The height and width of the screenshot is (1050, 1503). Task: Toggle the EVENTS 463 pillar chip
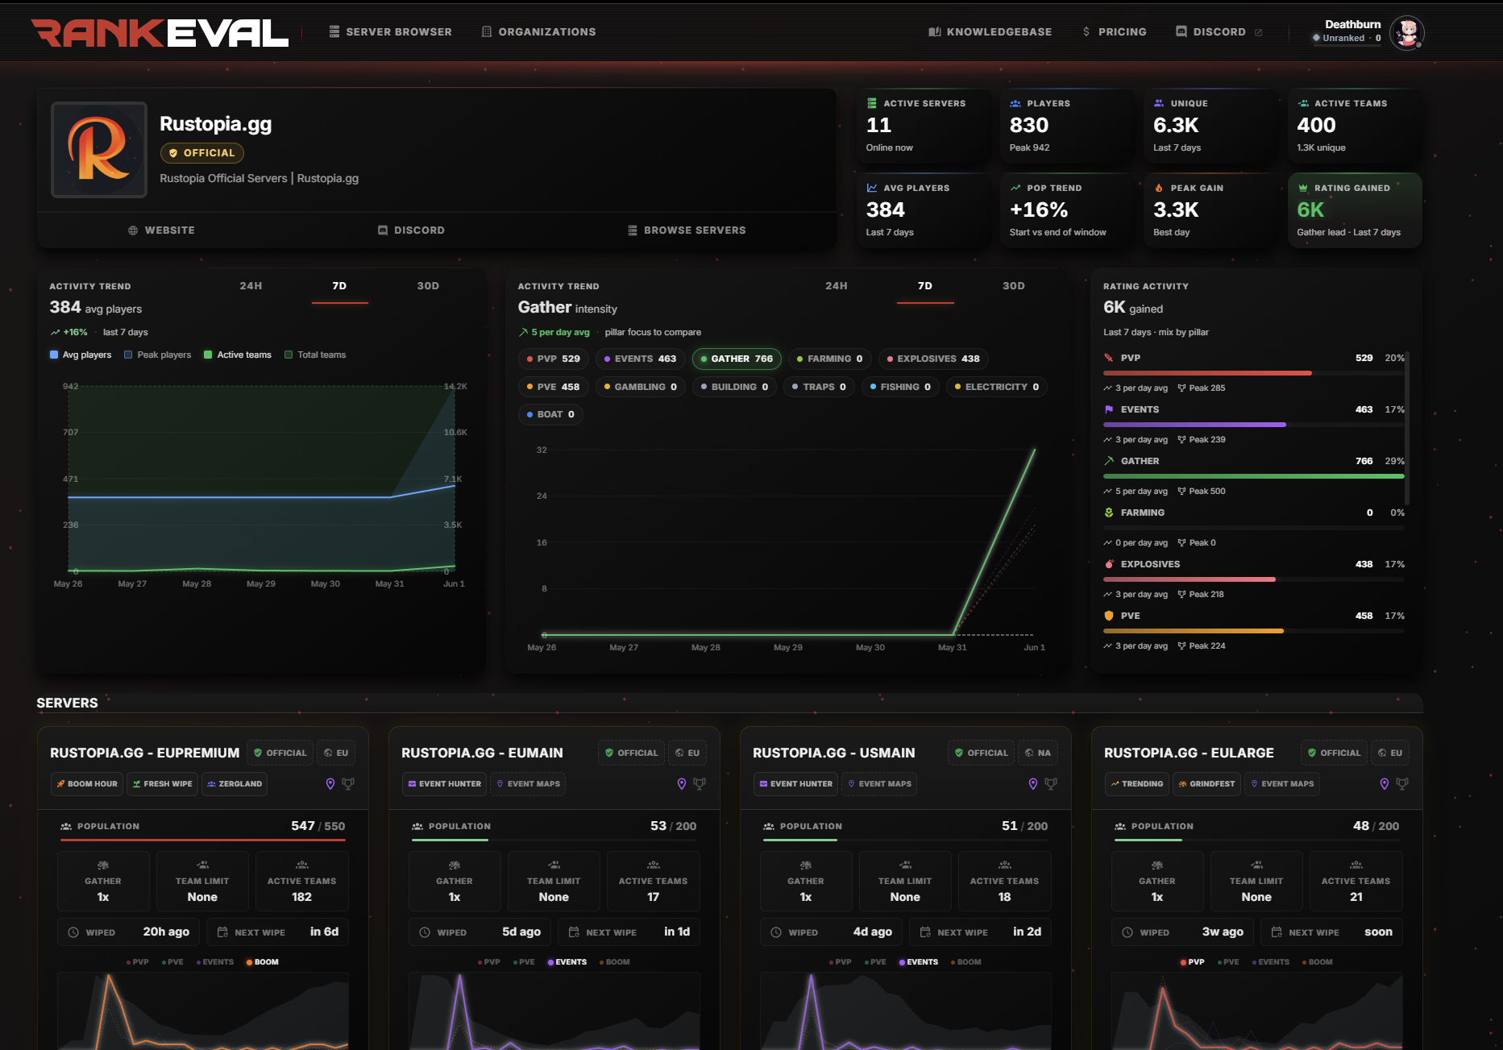click(x=641, y=359)
